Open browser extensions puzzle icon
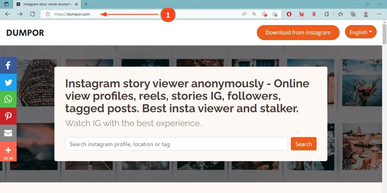 pos(327,14)
